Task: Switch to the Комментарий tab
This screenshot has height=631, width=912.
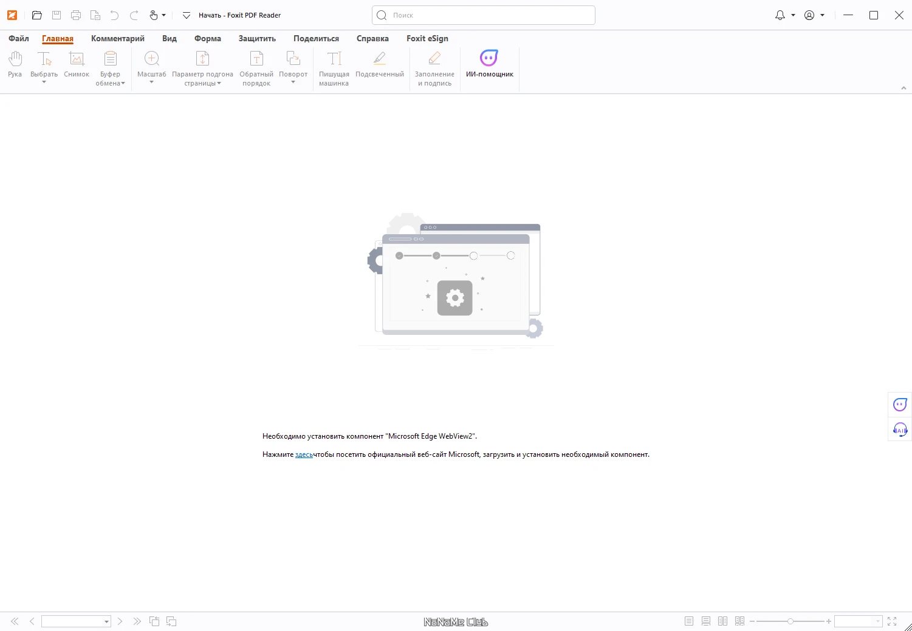Action: point(118,38)
